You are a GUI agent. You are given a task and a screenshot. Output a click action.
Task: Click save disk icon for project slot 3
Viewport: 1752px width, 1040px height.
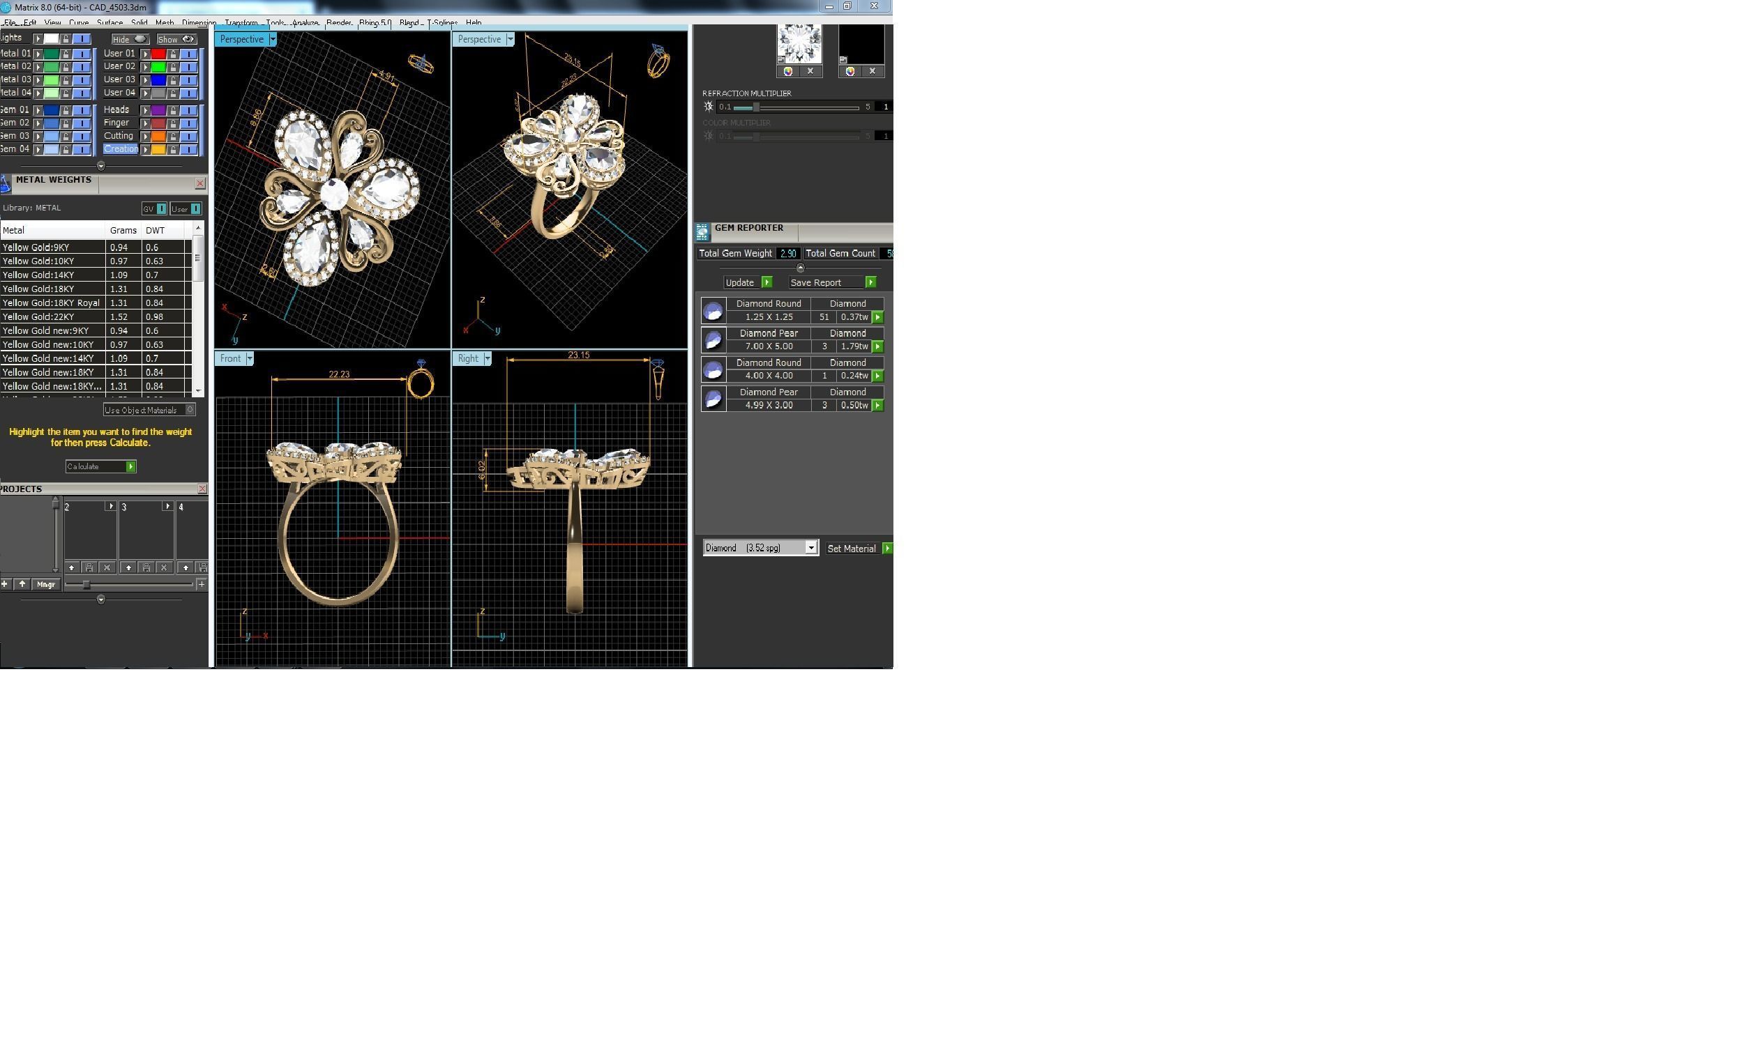click(146, 567)
